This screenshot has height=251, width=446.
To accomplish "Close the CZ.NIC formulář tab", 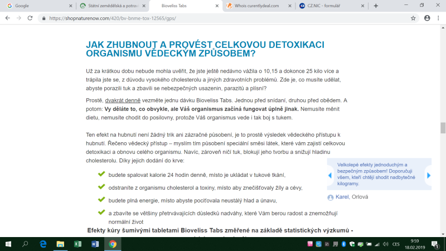I will pos(362,6).
